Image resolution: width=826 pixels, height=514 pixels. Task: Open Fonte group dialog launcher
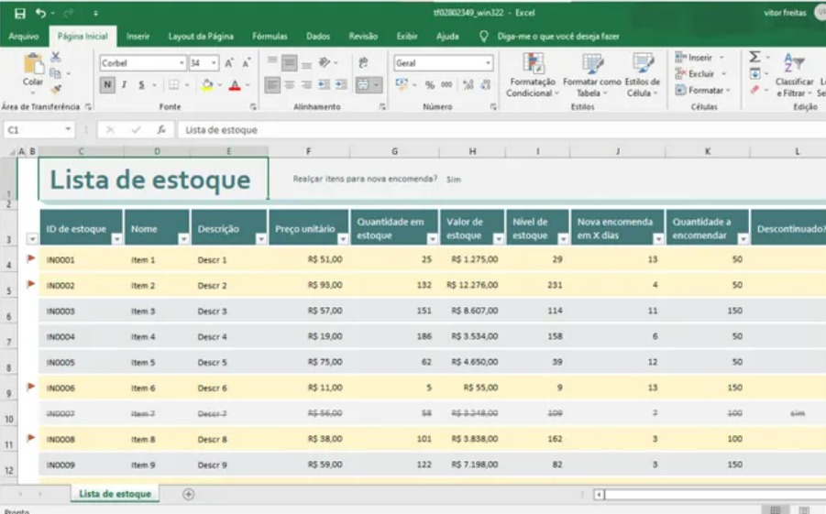(253, 107)
